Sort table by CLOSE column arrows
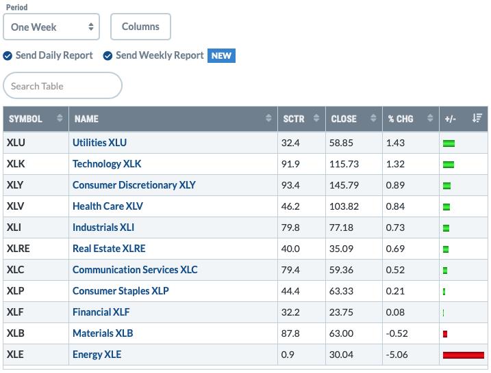The width and height of the screenshot is (491, 373). (373, 118)
